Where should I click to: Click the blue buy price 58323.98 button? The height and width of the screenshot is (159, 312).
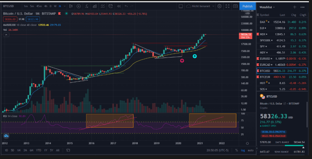[x=33, y=19]
